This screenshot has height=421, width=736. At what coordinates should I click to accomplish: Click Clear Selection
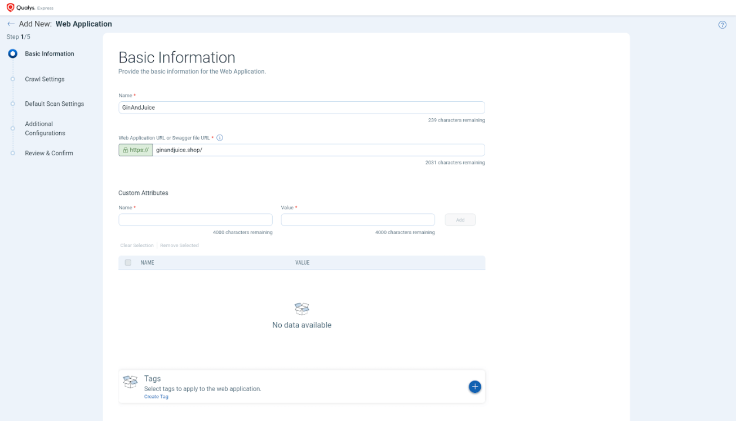click(137, 245)
